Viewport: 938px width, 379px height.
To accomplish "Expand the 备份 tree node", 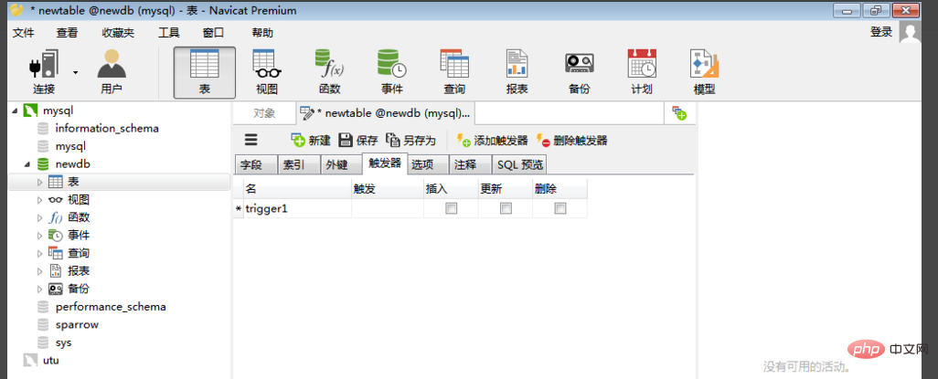I will tap(40, 289).
